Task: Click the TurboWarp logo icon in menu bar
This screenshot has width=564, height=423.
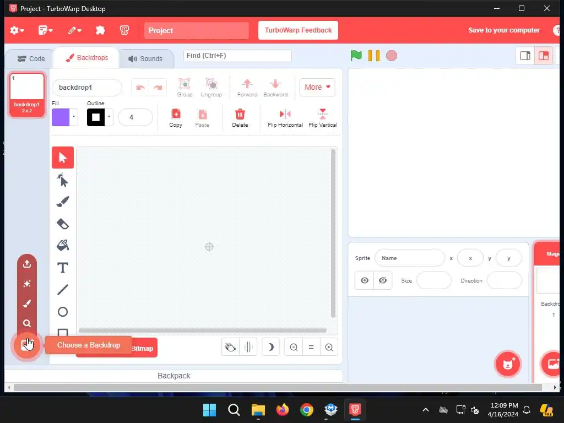Action: tap(124, 30)
